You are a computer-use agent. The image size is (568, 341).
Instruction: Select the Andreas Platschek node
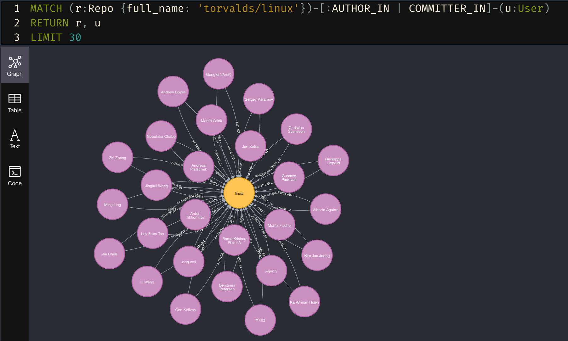199,167
